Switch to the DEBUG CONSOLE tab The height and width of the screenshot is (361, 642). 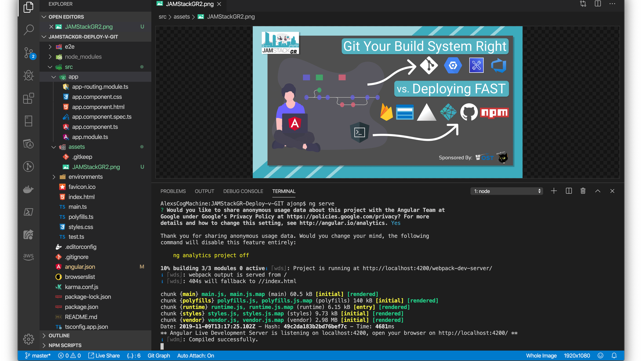(x=243, y=191)
